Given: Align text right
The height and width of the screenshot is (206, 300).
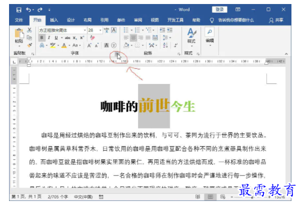Looking at the screenshot, I should coord(141,38).
